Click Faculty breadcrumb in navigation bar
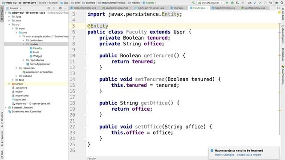The width and height of the screenshot is (285, 160). (148, 3)
